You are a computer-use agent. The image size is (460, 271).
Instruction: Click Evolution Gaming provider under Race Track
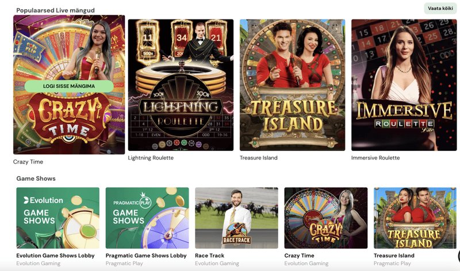pyautogui.click(x=217, y=264)
